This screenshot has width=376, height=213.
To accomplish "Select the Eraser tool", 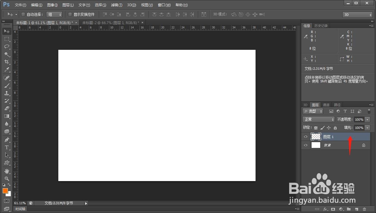I will (x=7, y=108).
